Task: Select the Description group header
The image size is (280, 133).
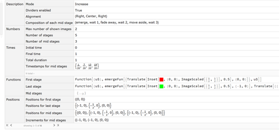Action: point(15,4)
